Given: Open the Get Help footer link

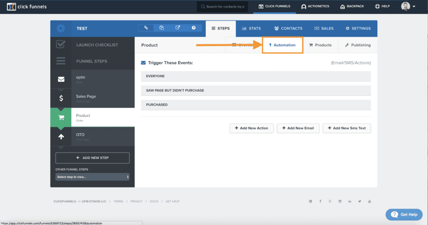Looking at the screenshot, I should [x=173, y=201].
